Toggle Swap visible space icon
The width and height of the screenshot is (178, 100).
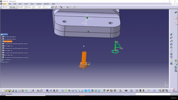[x=99, y=91]
